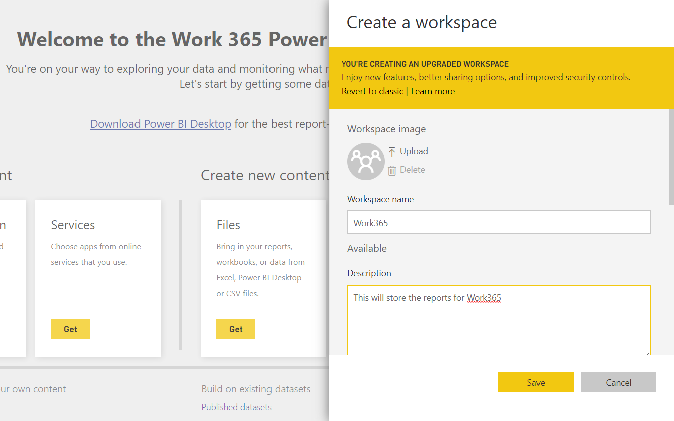Click the Workspace image label
This screenshot has width=674, height=421.
(x=386, y=129)
